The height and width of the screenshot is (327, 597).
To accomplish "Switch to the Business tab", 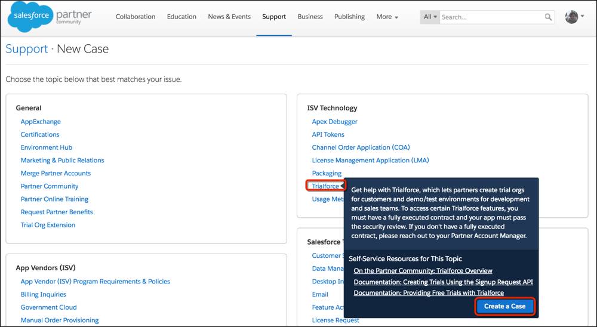I will pyautogui.click(x=310, y=17).
